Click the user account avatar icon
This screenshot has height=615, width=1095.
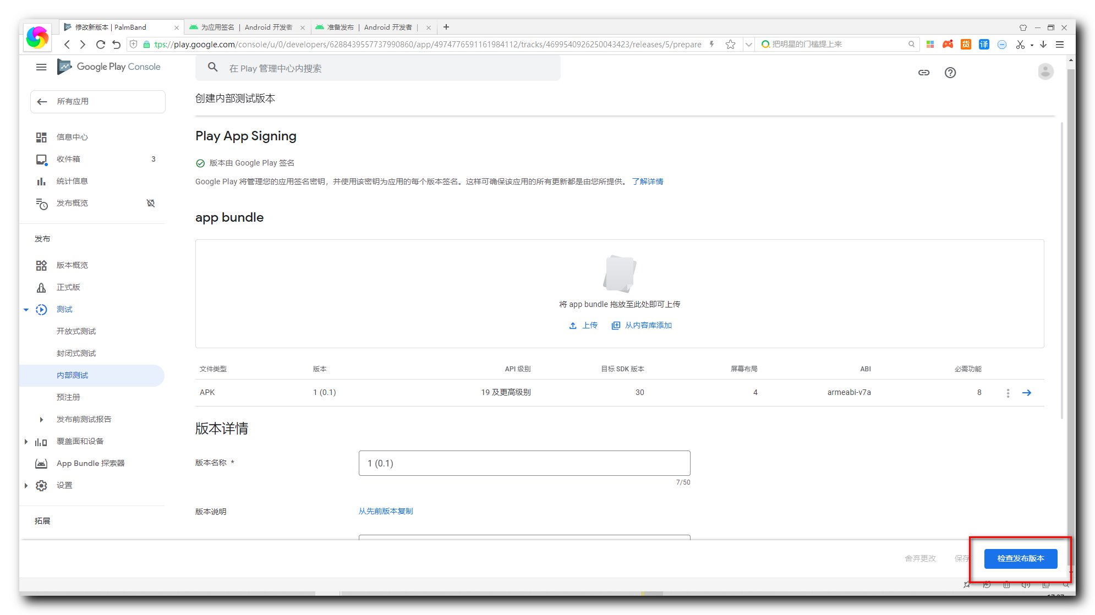pyautogui.click(x=1045, y=72)
